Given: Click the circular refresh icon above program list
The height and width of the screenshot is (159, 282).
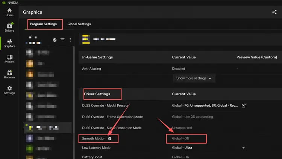Looking at the screenshot, I should (55, 40).
